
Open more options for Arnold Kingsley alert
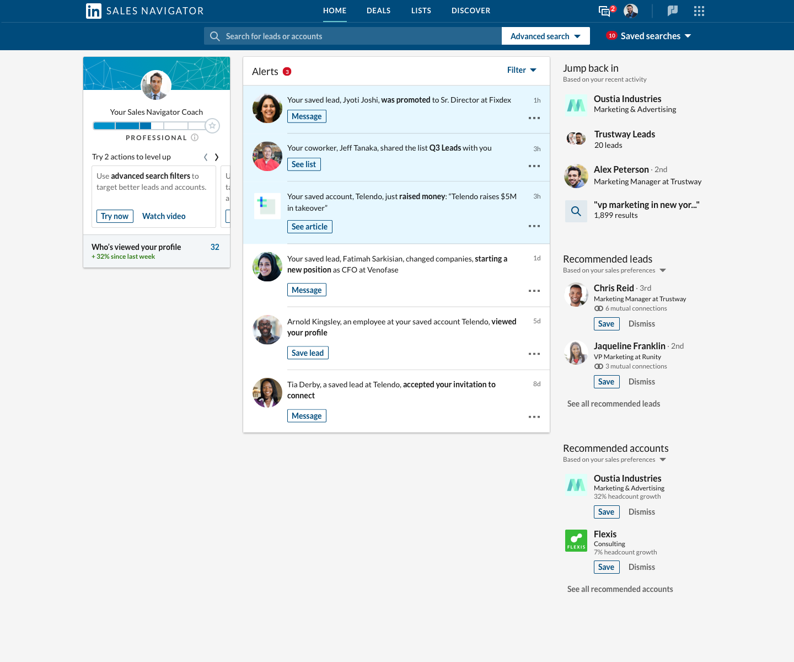click(x=534, y=354)
